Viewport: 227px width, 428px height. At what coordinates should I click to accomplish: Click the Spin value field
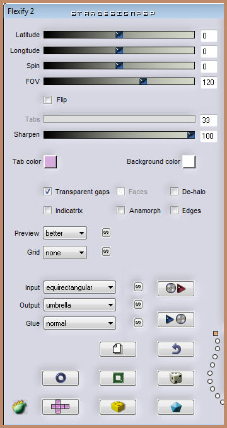(209, 67)
